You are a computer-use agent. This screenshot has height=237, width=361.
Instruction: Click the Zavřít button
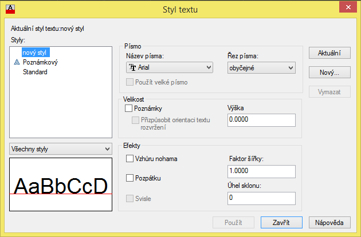(281, 222)
